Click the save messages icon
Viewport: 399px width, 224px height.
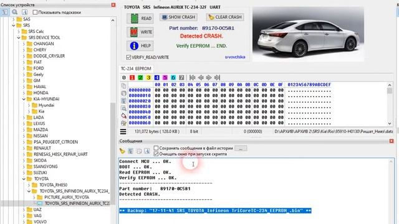[130, 151]
